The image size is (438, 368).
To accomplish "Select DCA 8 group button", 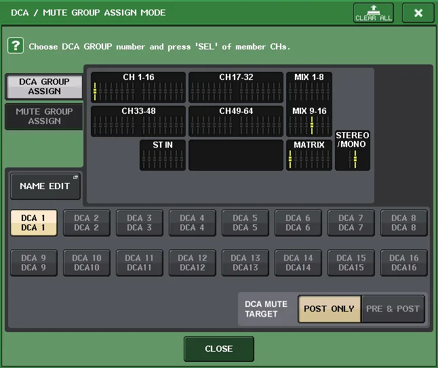I will pos(404,223).
